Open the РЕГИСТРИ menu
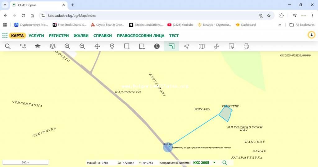318x167 pixels. tap(59, 36)
